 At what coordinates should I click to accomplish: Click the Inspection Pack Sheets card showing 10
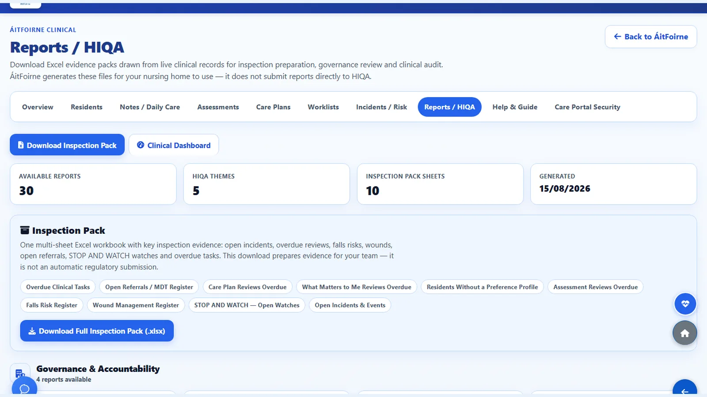(x=440, y=184)
